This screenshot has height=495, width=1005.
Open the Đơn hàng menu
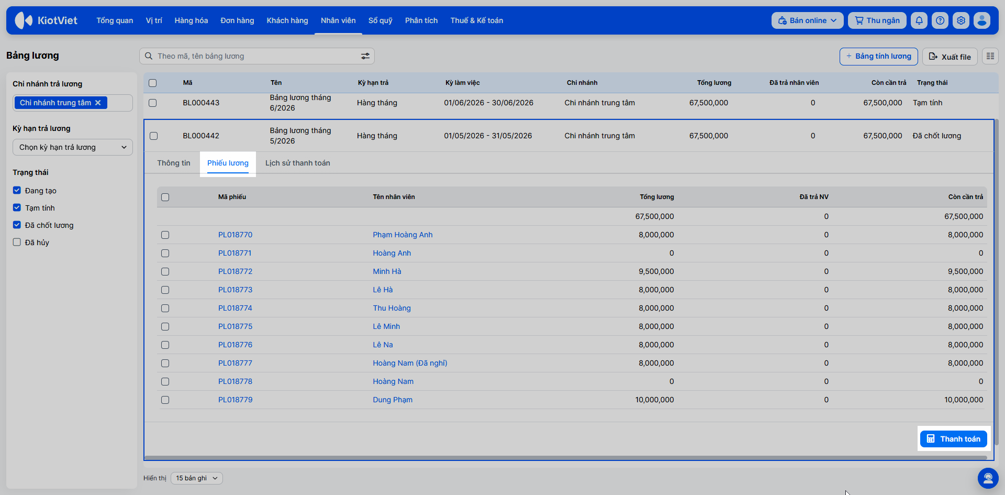(237, 20)
